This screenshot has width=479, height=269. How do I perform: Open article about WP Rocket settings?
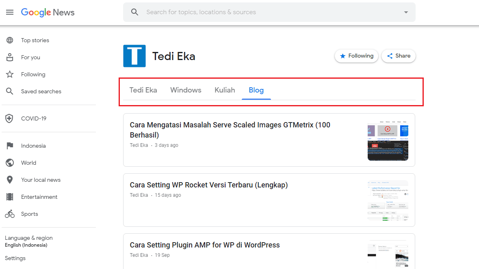pos(208,185)
